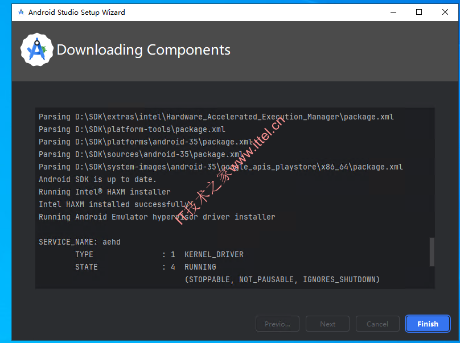Click the log output scrollbar thumb
This screenshot has height=343, width=460.
pyautogui.click(x=432, y=252)
